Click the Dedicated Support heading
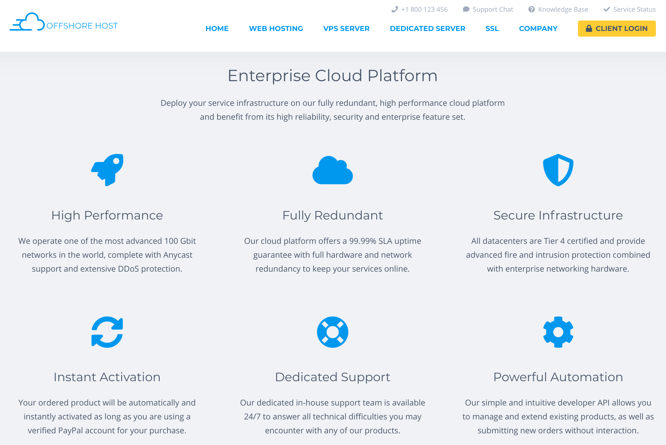This screenshot has width=666, height=445. [x=333, y=377]
